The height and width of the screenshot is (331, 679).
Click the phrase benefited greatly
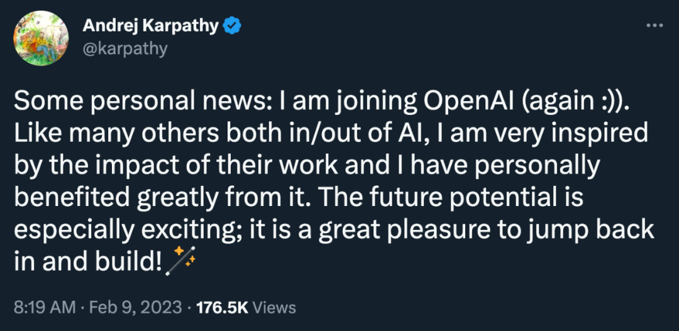[115, 198]
